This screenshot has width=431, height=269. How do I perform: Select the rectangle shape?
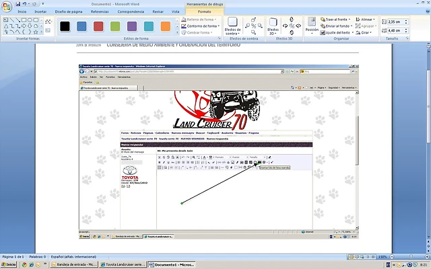(x=24, y=20)
